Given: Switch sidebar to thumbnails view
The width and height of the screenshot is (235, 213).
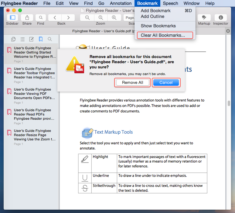Looking at the screenshot, I should 13,39.
